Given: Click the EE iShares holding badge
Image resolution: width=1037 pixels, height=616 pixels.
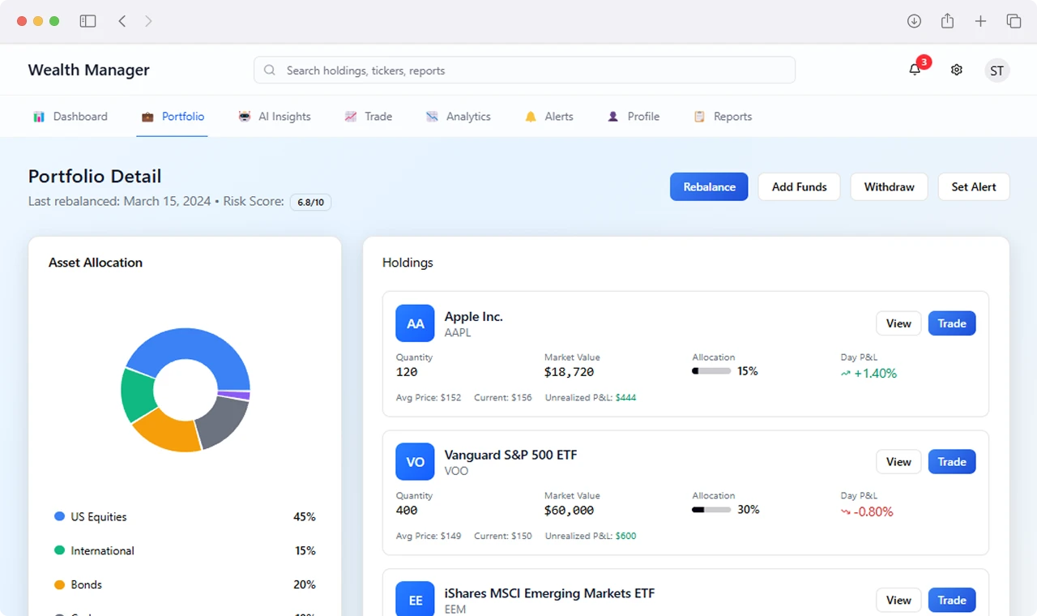Looking at the screenshot, I should [416, 600].
